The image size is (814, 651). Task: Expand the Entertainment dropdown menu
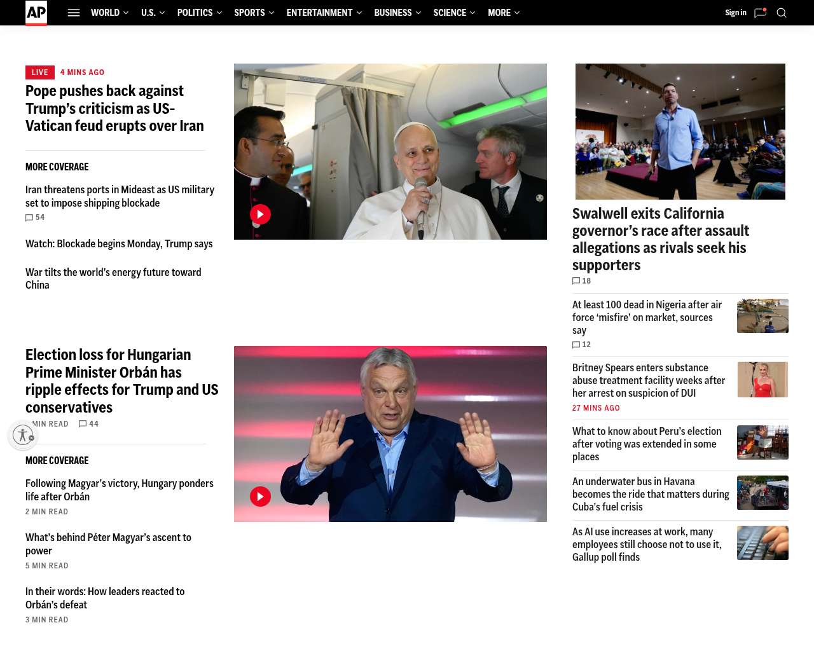(x=324, y=13)
